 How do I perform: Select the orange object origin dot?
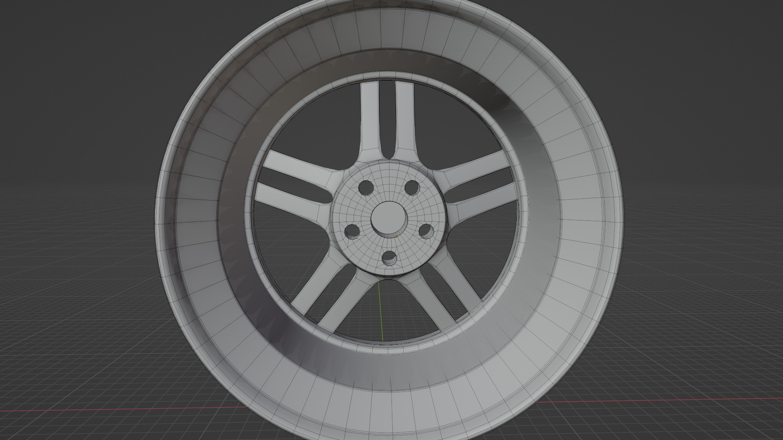pos(396,236)
